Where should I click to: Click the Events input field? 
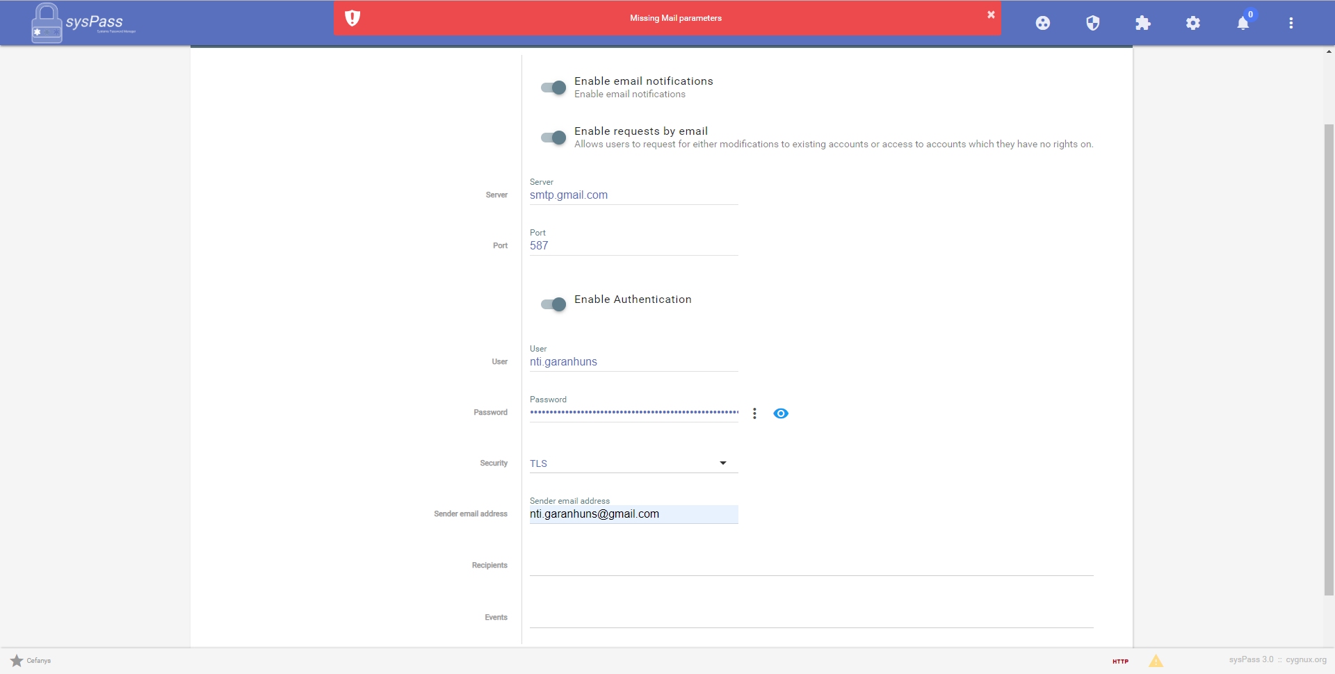(811, 618)
